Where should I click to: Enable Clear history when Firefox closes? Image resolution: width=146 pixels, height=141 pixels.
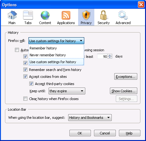(x=25, y=99)
